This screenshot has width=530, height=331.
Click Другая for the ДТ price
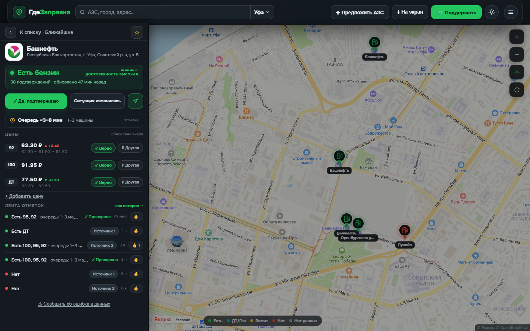pos(131,182)
